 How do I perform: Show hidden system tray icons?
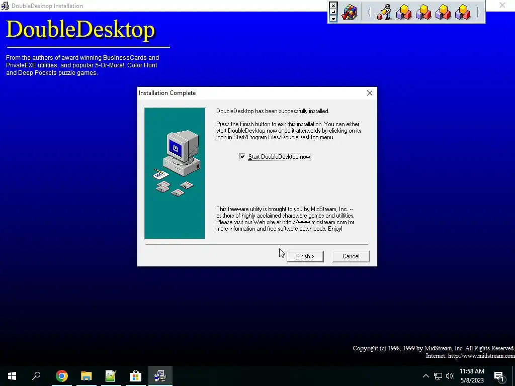tap(425, 376)
